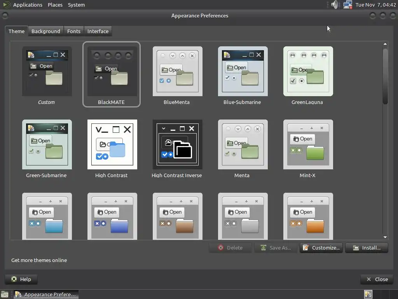Follow the Get more themes online link
Image resolution: width=398 pixels, height=299 pixels.
click(x=39, y=260)
